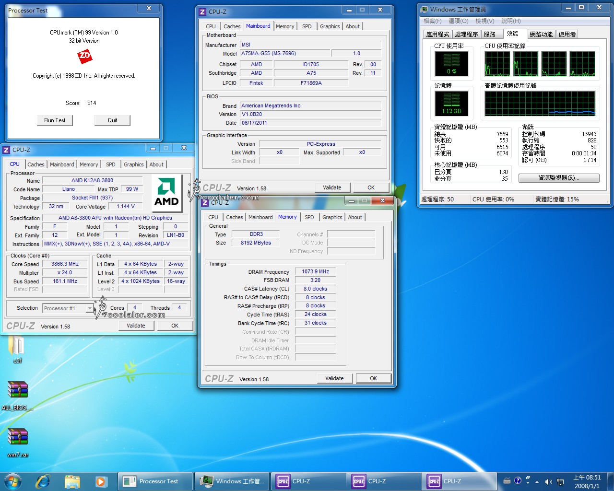This screenshot has height=491, width=614.
Task: Switch to 服務 tab in Task Manager
Action: (490, 35)
